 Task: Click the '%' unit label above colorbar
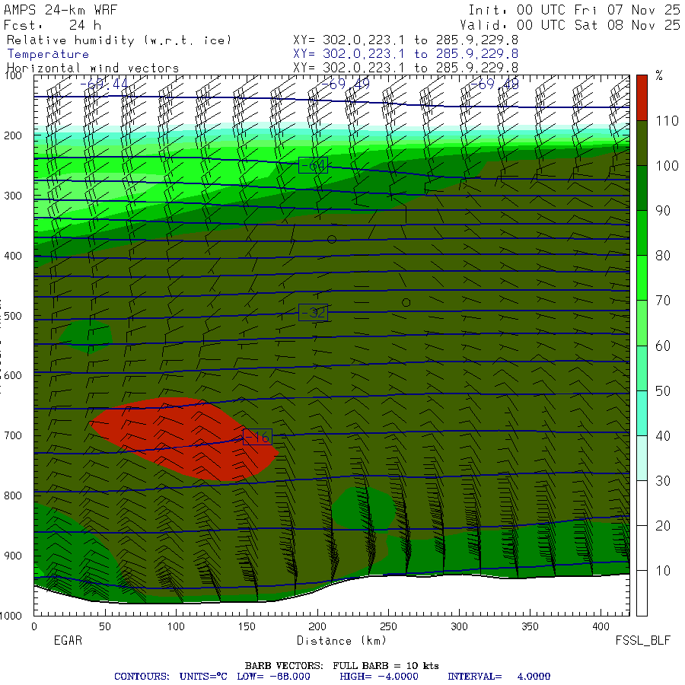(659, 75)
